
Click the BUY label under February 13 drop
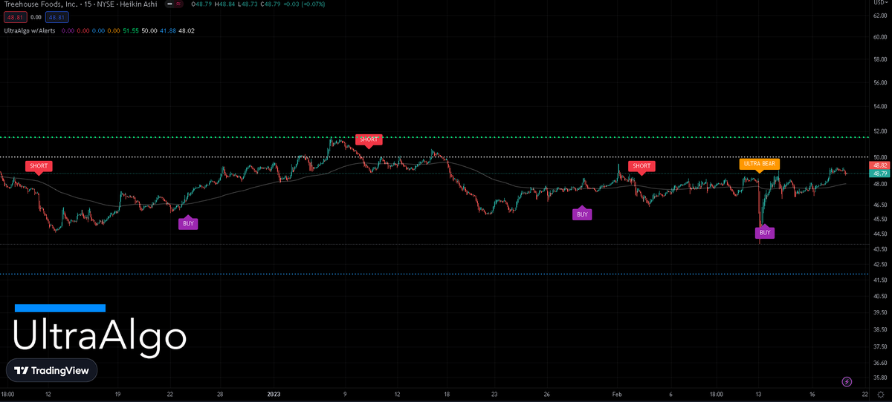pos(766,232)
